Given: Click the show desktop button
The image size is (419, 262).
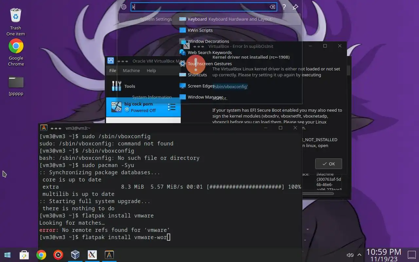Looking at the screenshot, I should [411, 255].
